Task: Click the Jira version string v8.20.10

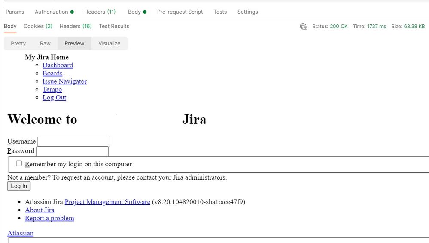Action: click(x=199, y=202)
